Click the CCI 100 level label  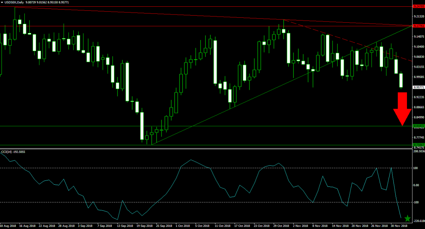pos(416,168)
